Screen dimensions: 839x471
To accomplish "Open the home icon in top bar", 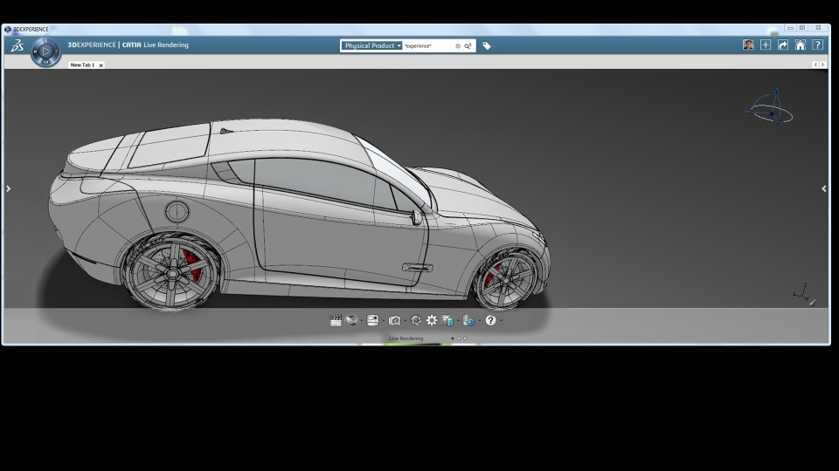I will point(800,45).
